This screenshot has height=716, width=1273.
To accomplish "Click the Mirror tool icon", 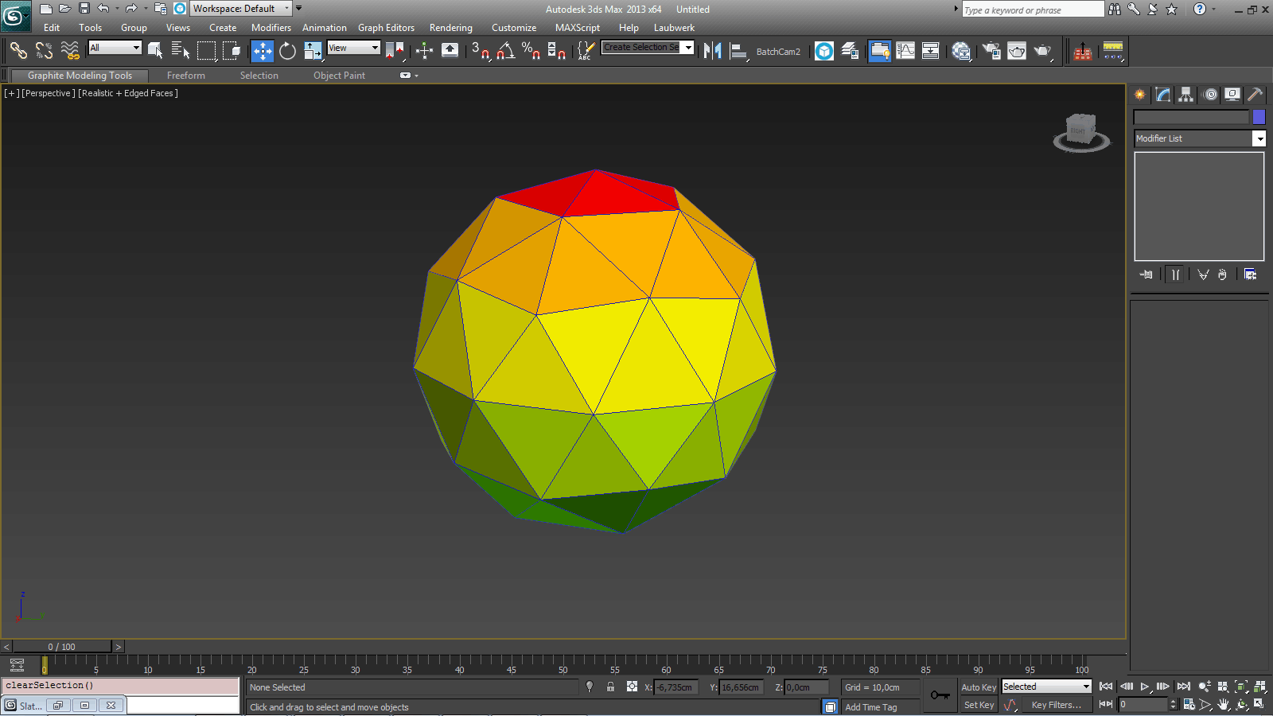I will click(712, 52).
